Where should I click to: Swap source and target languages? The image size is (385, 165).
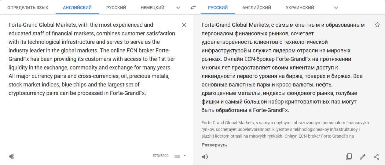tap(193, 8)
